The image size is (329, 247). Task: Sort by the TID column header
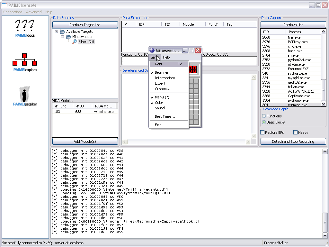[171, 24]
